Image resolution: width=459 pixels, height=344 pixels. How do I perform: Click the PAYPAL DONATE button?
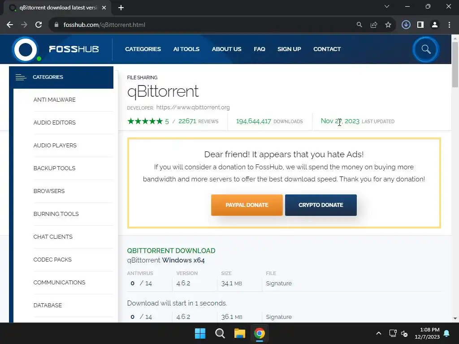[x=247, y=205]
